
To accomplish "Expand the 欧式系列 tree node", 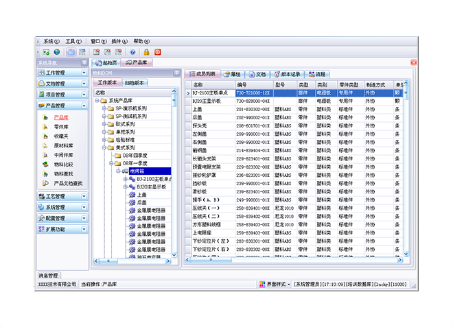I will (x=104, y=124).
